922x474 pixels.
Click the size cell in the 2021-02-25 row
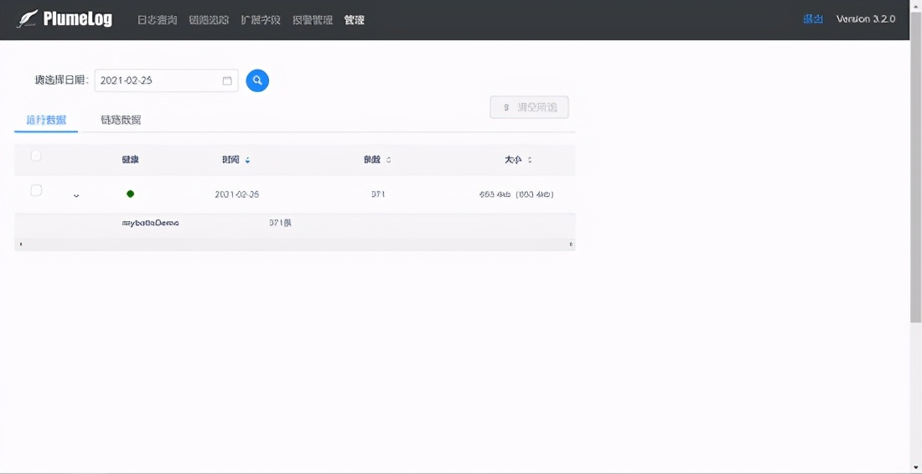(517, 194)
